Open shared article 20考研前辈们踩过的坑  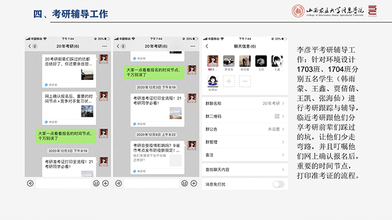point(69,71)
